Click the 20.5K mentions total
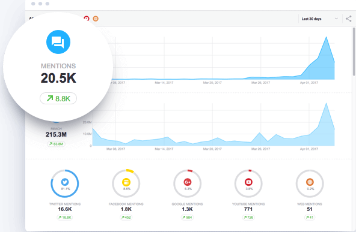 click(x=58, y=78)
